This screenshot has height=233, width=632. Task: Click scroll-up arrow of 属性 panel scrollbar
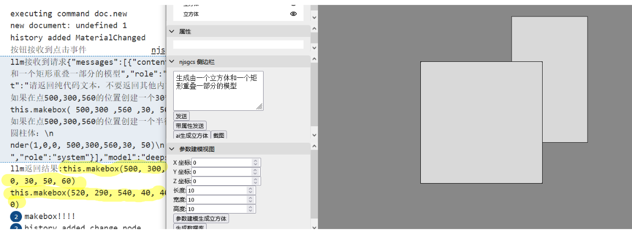(x=314, y=29)
